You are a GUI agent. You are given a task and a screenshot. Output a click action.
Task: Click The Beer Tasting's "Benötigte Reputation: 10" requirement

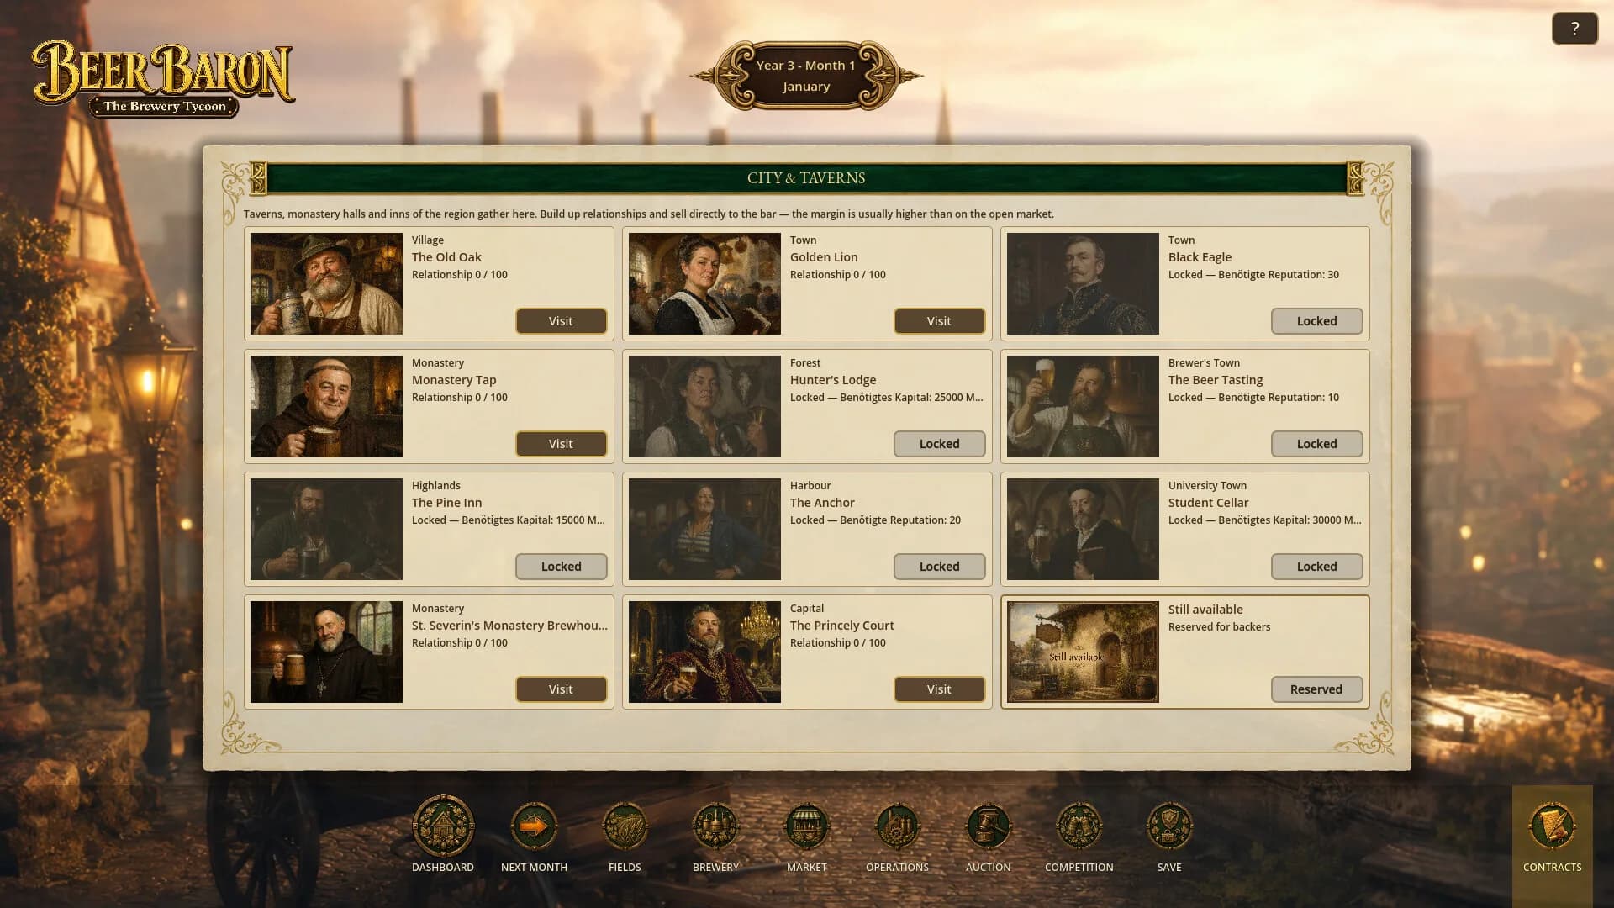[x=1279, y=398]
